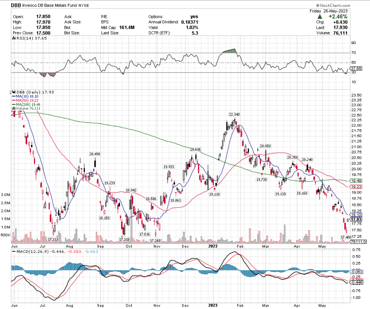Viewport: 370px width, 309px height.
Task: Click the RSI(14) 37.65 indicator label
Action: click(29, 38)
